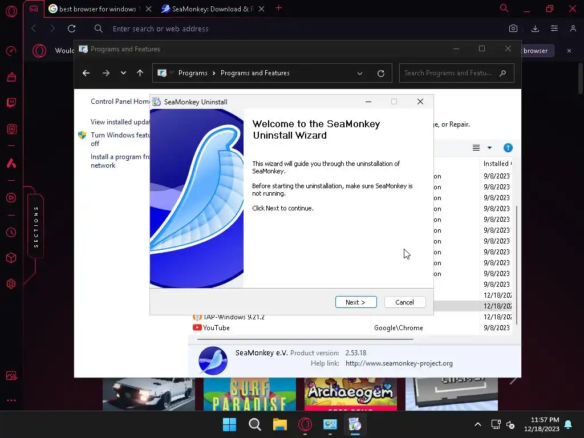Show hidden system tray icons
Screen dimensions: 584x438
click(478, 424)
